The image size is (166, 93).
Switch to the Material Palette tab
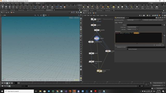99,11
